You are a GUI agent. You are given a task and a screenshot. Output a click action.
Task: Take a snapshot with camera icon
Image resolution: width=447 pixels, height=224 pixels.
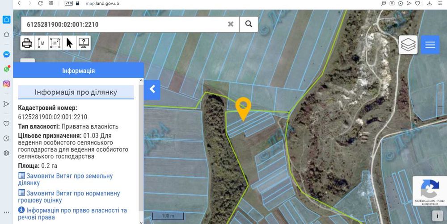pyautogui.click(x=392, y=4)
